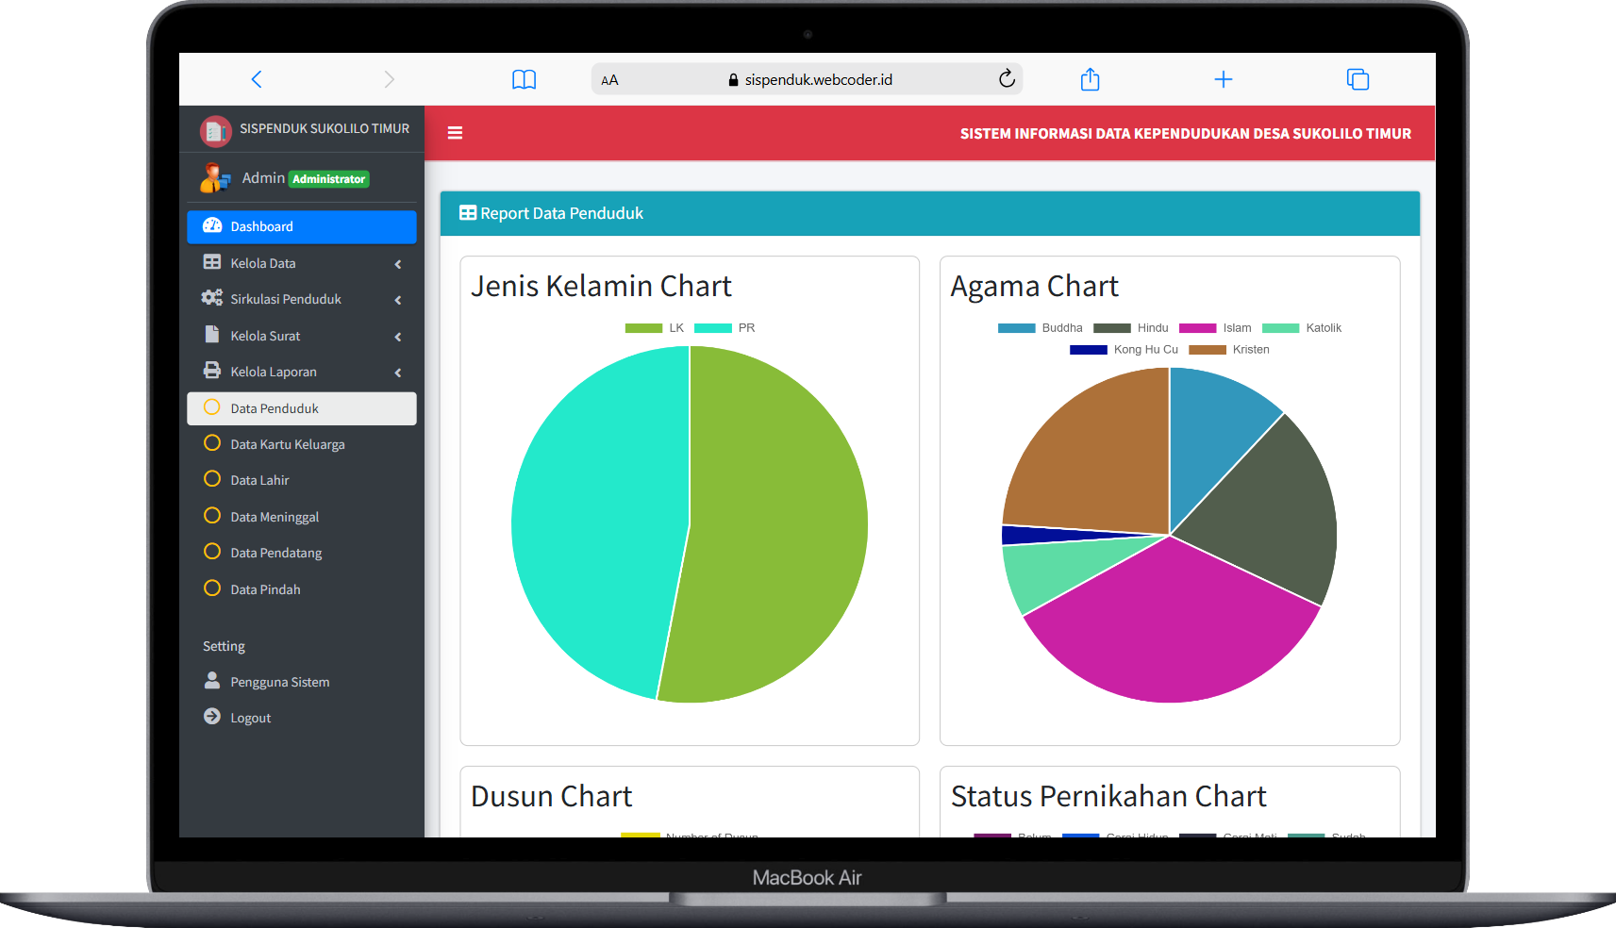Image resolution: width=1616 pixels, height=928 pixels.
Task: Show all tabs overview icon
Action: point(1358,79)
